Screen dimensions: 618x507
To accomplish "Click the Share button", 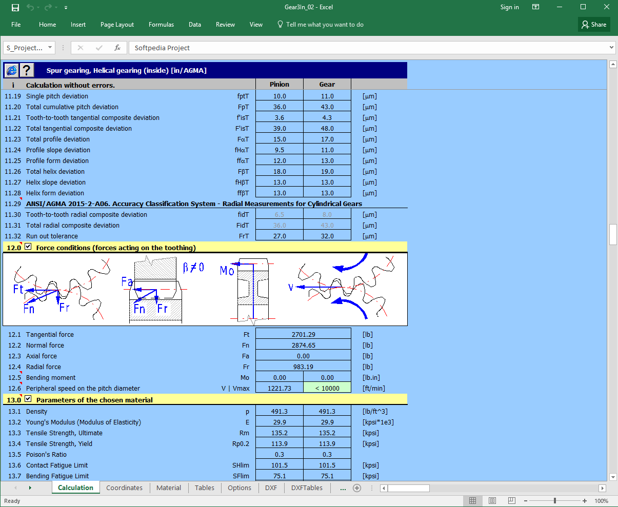I will (593, 24).
